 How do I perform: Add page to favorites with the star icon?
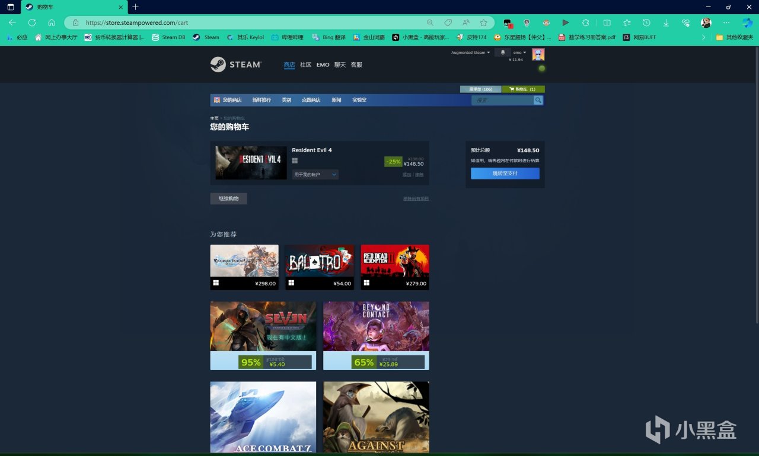[483, 23]
